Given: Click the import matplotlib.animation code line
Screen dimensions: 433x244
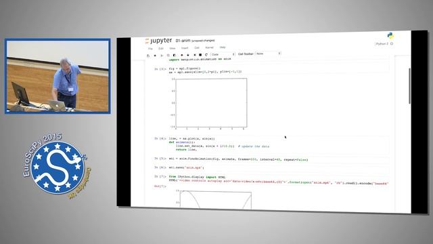Looking at the screenshot, I should 200,59.
